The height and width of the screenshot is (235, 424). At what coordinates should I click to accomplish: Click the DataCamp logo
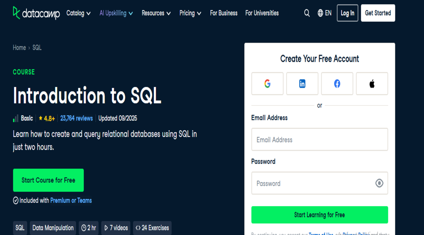point(36,13)
